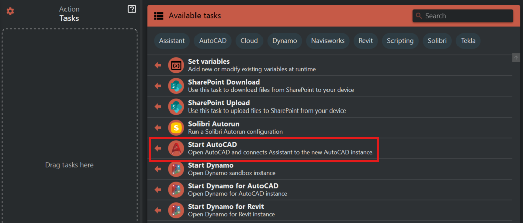The height and width of the screenshot is (223, 523).
Task: Select the Start Dynamo task title
Action: click(211, 165)
